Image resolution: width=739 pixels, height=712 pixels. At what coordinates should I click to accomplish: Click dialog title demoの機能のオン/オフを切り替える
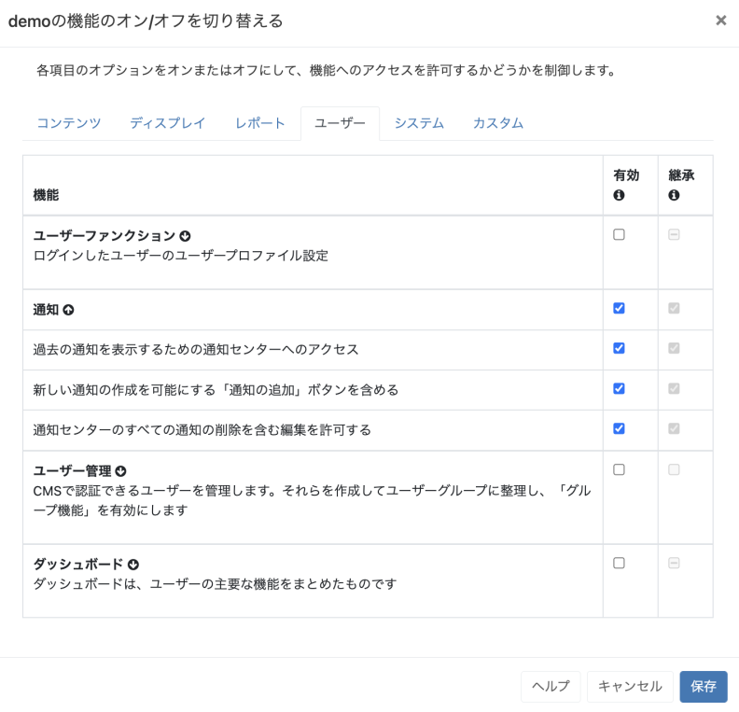(146, 21)
